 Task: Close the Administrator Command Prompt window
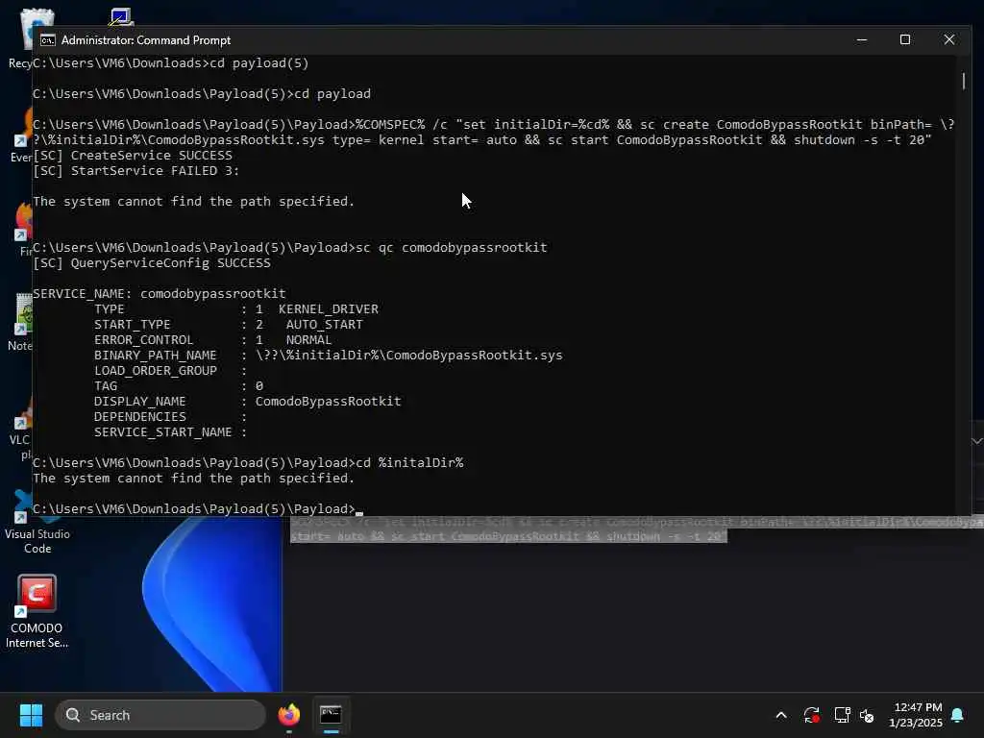click(948, 39)
